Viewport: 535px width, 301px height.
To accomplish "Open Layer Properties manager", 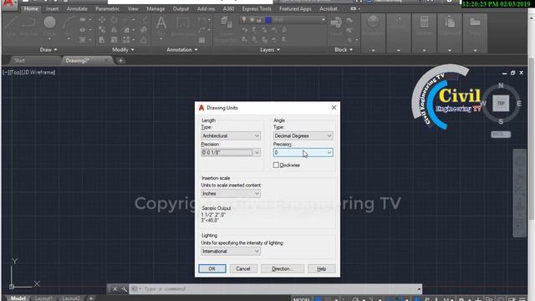I will click(226, 29).
